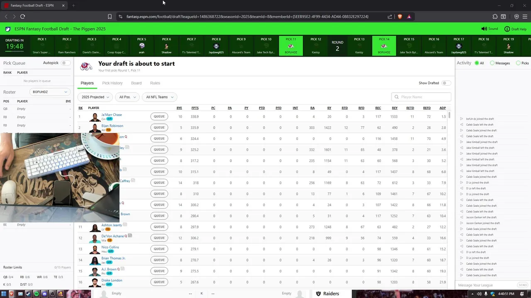Click the Pick 17 Jaydawg625 team logo
Viewport: 531px width, 298px height.
point(458,46)
